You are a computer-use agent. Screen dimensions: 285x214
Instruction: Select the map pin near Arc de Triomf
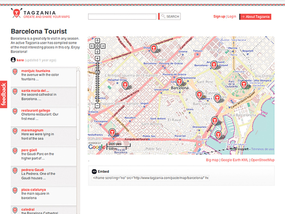[214, 64]
